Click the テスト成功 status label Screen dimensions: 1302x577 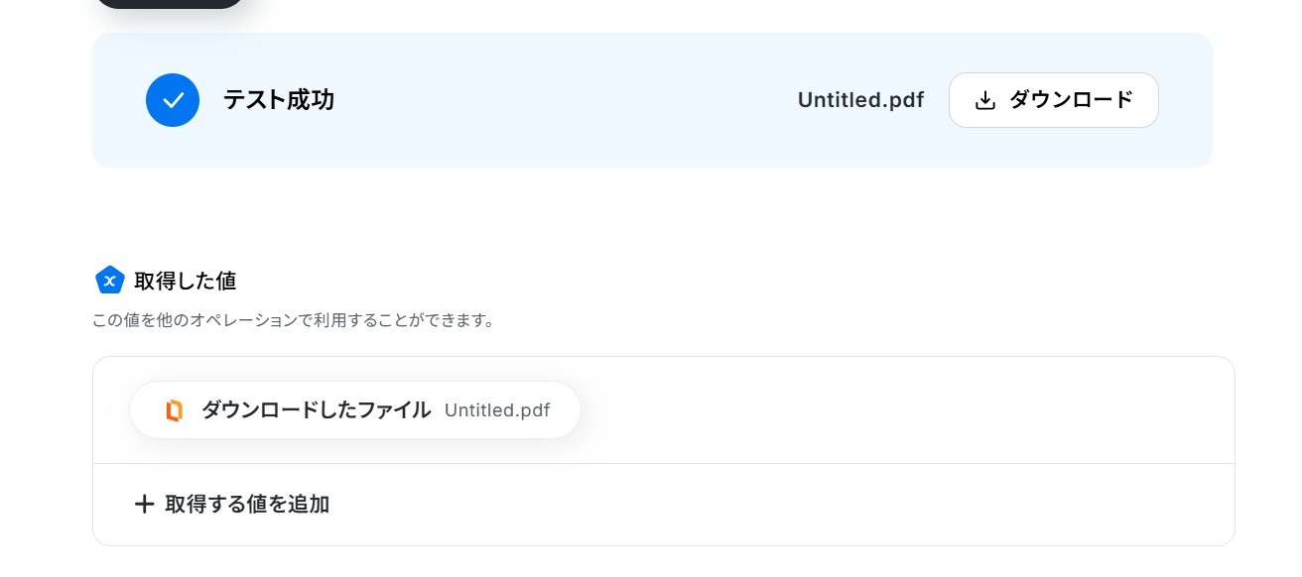[278, 100]
